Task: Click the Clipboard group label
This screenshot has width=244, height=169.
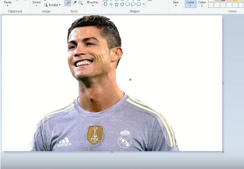Action: pos(15,11)
